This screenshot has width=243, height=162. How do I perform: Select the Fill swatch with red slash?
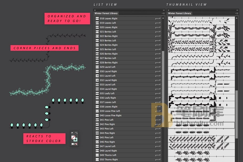[x=73, y=137]
